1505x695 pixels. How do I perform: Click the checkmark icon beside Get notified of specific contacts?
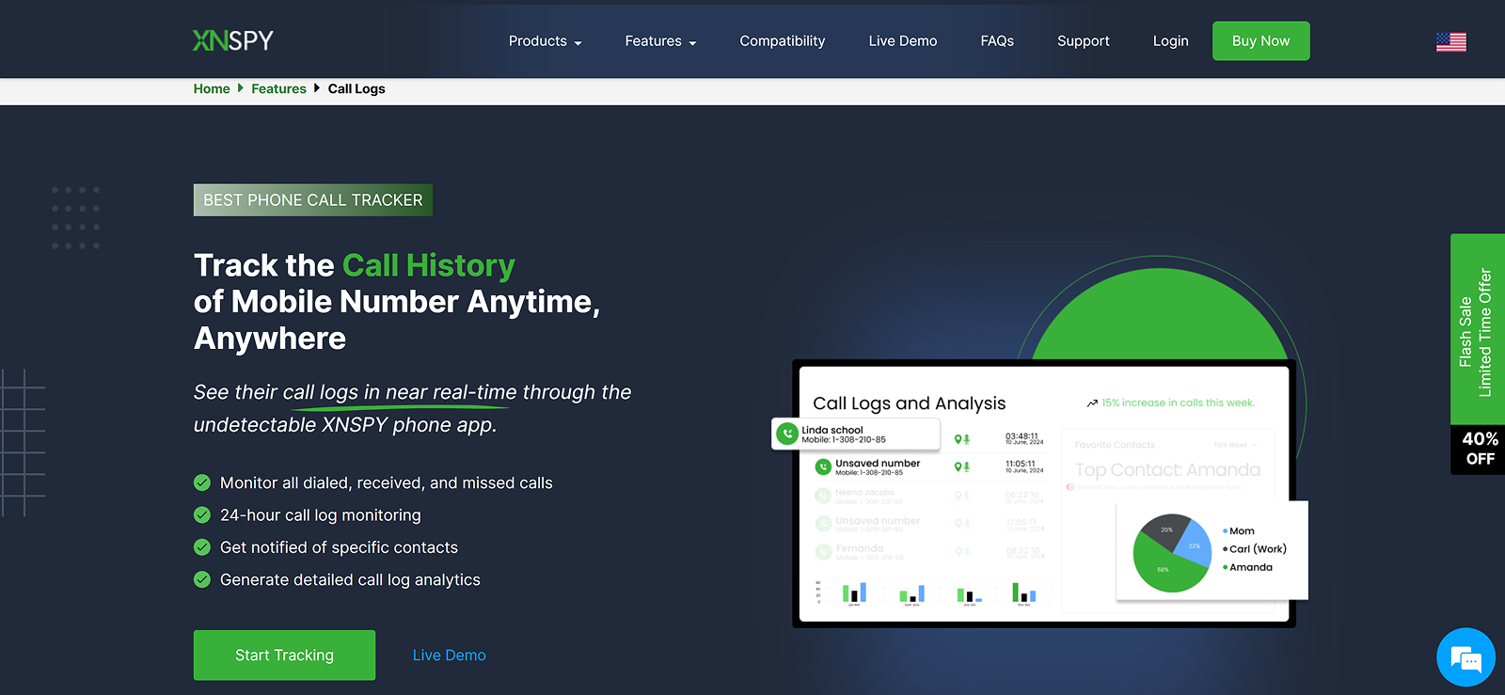pos(202,546)
